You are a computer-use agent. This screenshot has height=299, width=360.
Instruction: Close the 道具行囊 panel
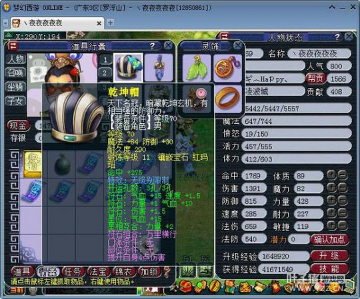168,46
